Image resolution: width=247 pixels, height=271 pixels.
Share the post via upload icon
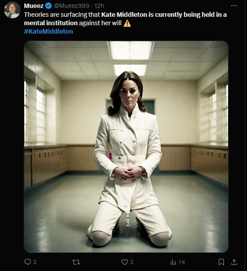(x=234, y=262)
